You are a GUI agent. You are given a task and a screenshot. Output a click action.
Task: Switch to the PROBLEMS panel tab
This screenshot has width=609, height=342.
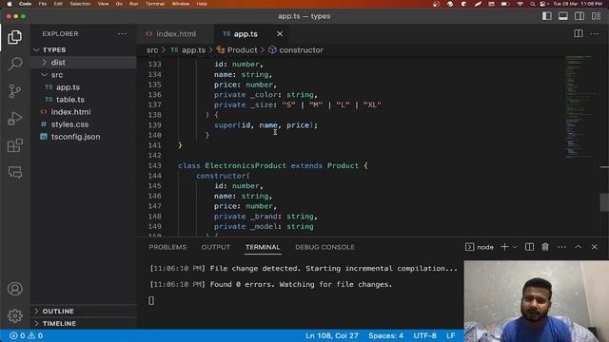[x=167, y=247]
